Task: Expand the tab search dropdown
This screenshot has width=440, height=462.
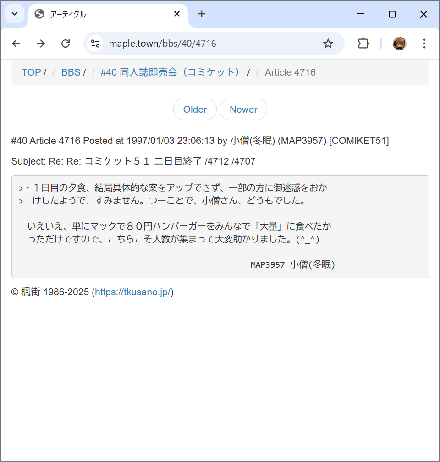Action: [14, 14]
